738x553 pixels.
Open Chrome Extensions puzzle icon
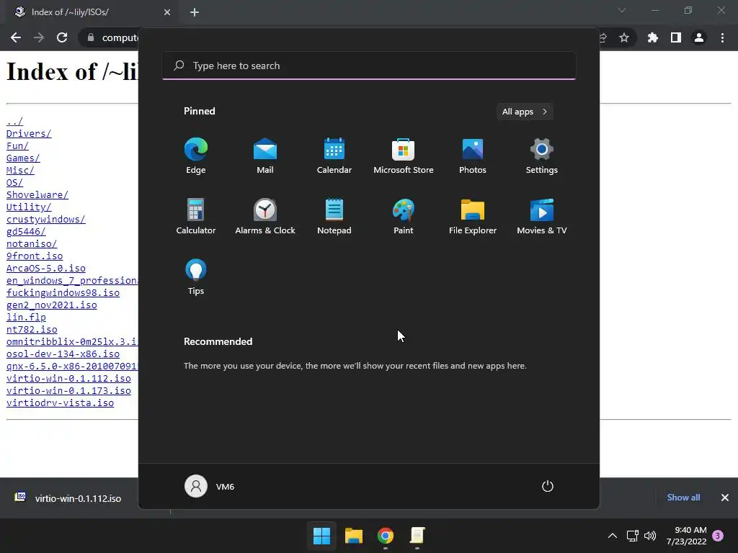click(x=652, y=37)
